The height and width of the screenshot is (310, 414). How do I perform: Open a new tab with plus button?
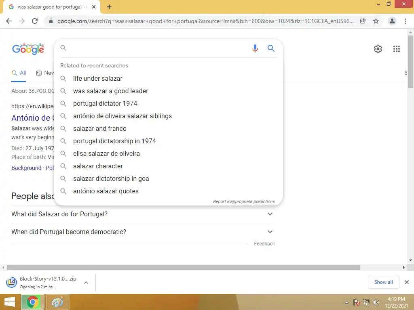[x=109, y=7]
